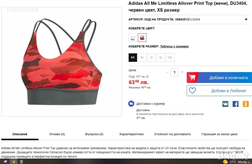Click Добави в количката button
This screenshot has width=252, height=164.
pos(219,78)
